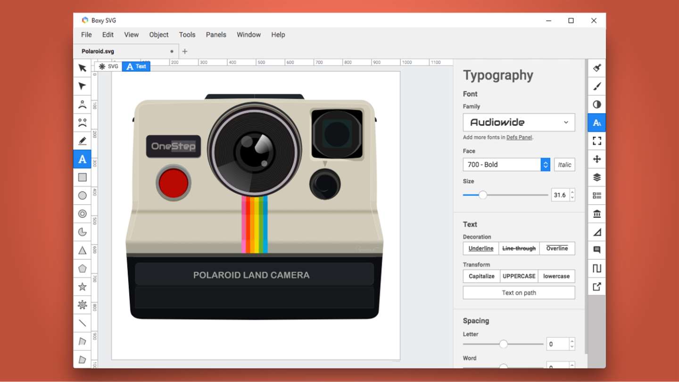Screen dimensions: 679x382
Task: Switch to the Polaroid.svg document tab
Action: click(x=126, y=51)
